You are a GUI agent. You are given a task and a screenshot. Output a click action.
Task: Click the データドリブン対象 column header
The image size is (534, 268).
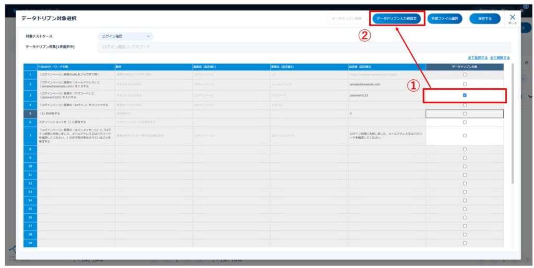tap(465, 67)
